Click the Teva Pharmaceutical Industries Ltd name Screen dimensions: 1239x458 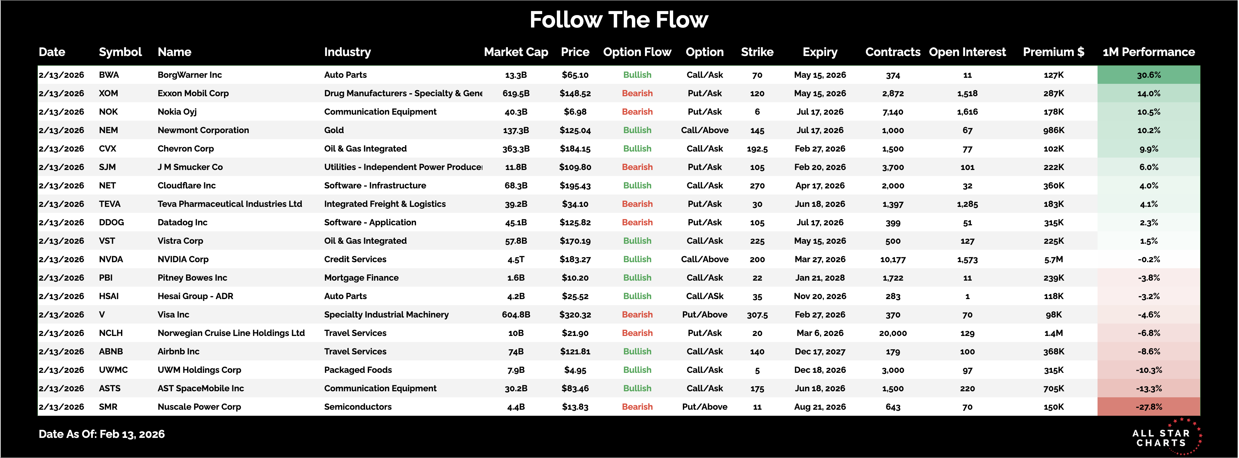[229, 204]
